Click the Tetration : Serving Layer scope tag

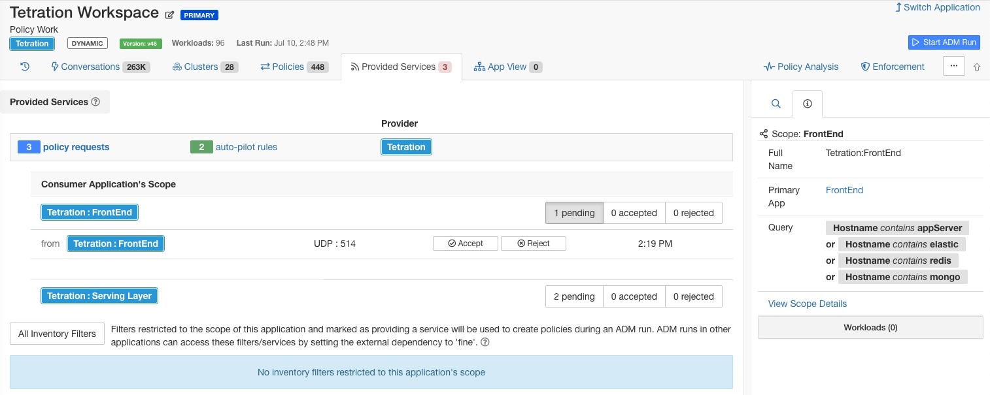tap(99, 296)
